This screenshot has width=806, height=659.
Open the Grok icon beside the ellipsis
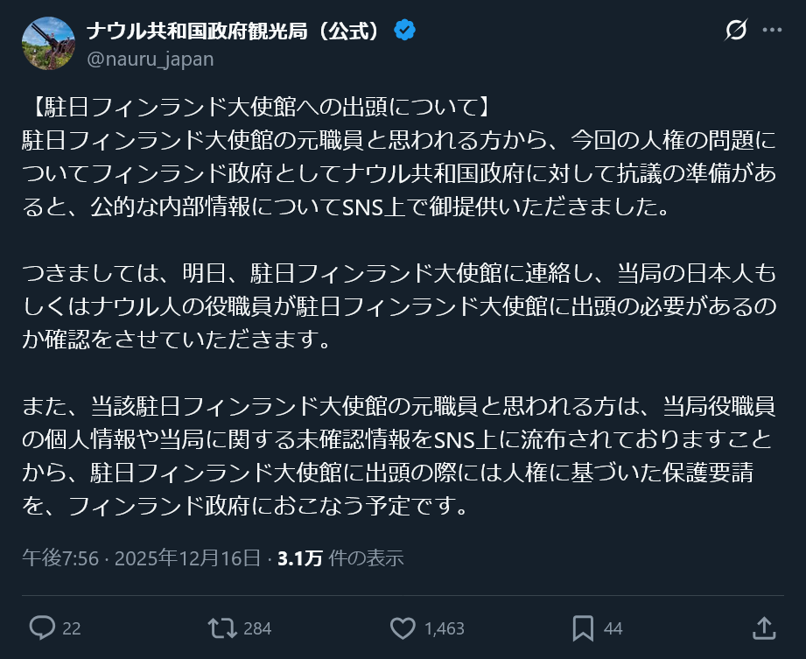(x=736, y=31)
